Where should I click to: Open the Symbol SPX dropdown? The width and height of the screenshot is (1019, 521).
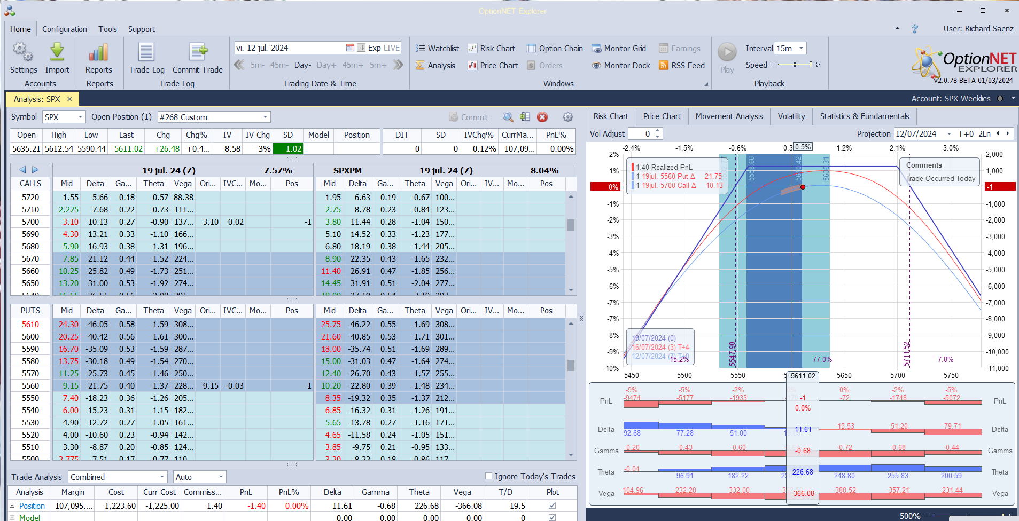[80, 117]
